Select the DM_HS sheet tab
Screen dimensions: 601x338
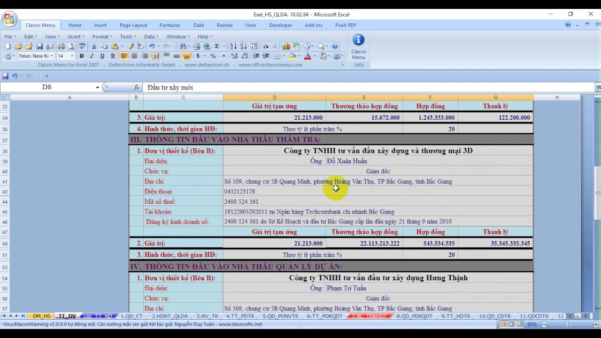pos(41,316)
